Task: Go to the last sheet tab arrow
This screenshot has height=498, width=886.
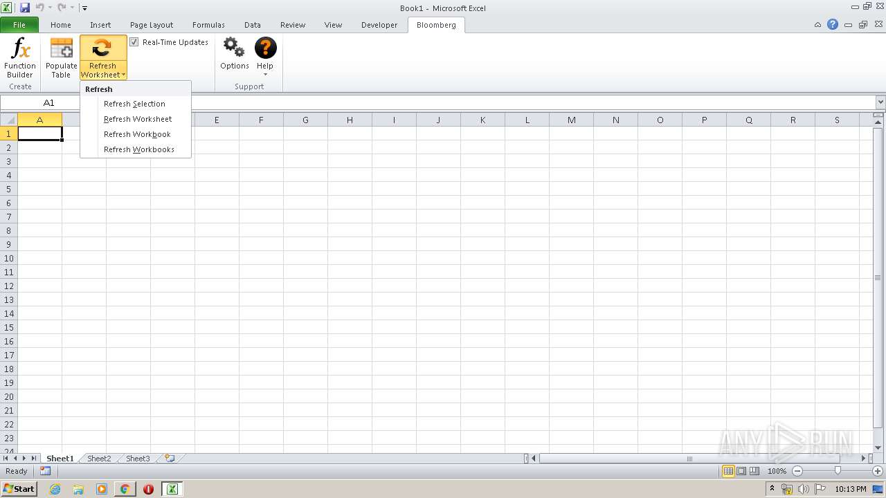Action: [x=33, y=458]
